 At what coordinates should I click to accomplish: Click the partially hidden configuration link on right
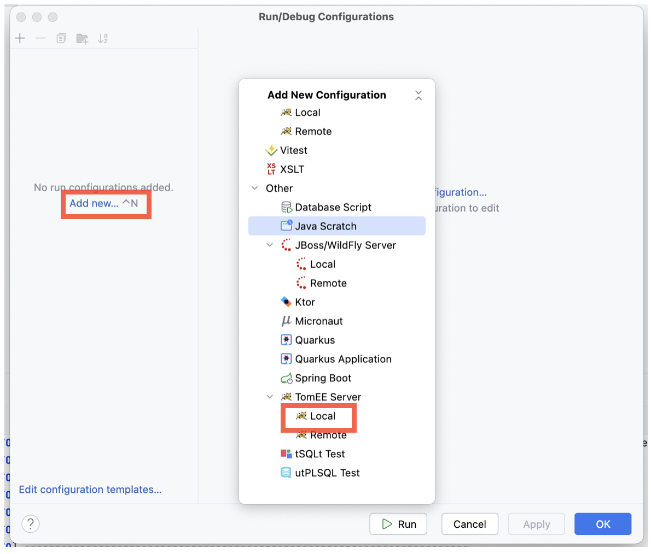(461, 192)
